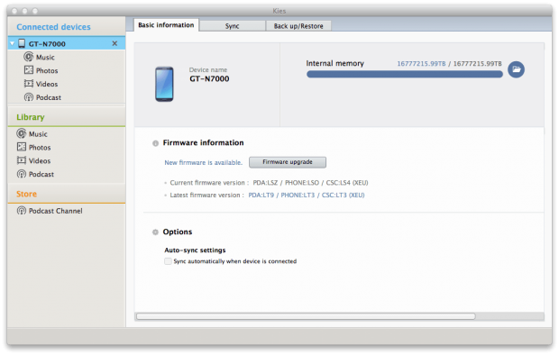Click the GT-N7000 phone image

164,84
